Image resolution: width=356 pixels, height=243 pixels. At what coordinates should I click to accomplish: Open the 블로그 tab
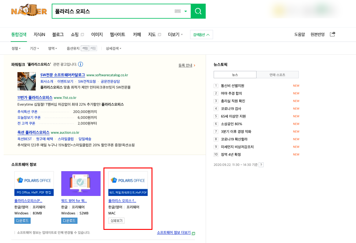point(58,35)
